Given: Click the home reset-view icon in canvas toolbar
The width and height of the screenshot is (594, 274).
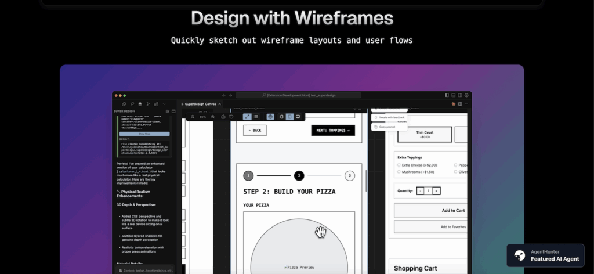Looking at the screenshot, I should (223, 117).
